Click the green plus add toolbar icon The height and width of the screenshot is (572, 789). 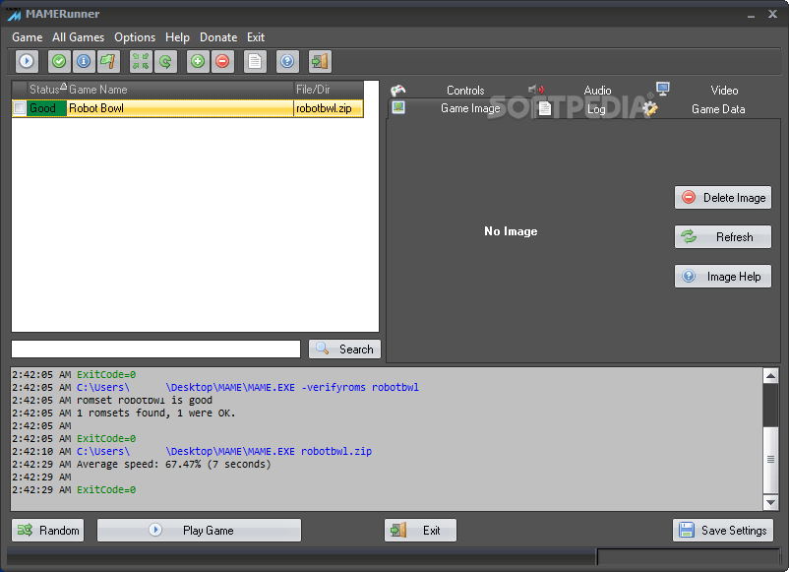[x=198, y=61]
